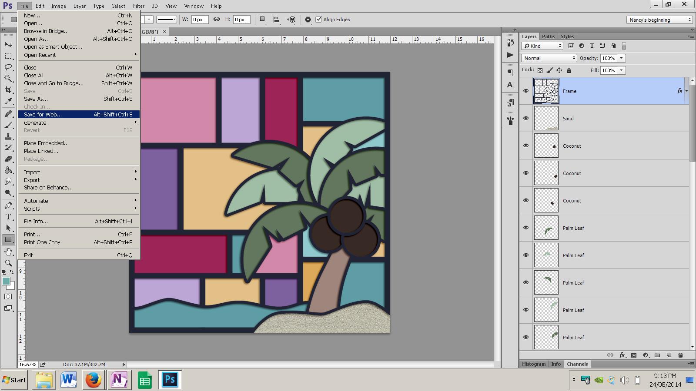Open the Nancy's beginning workspace dropdown
Image resolution: width=696 pixels, height=391 pixels.
[659, 20]
